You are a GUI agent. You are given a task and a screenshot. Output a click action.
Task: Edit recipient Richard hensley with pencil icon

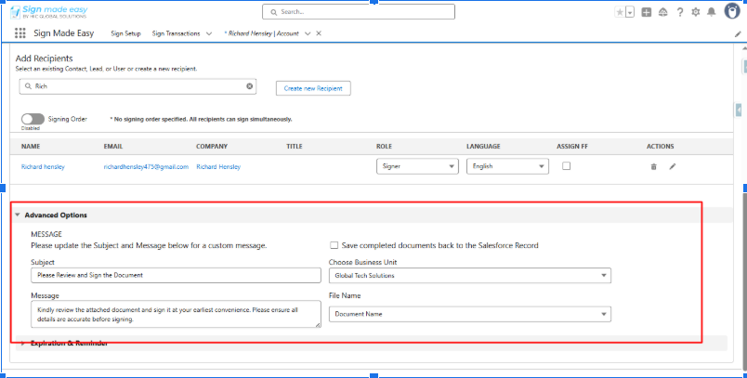(x=672, y=166)
